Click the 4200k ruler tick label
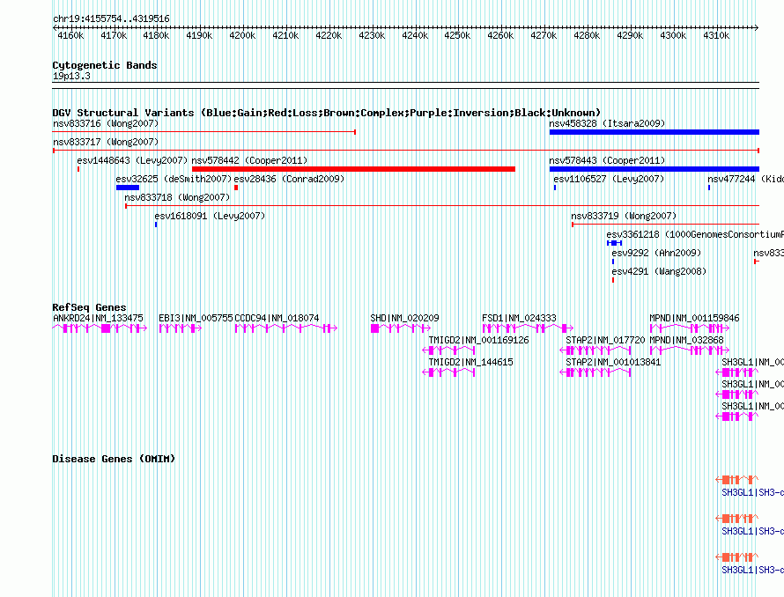Viewport: 784px width, 597px height. click(242, 35)
